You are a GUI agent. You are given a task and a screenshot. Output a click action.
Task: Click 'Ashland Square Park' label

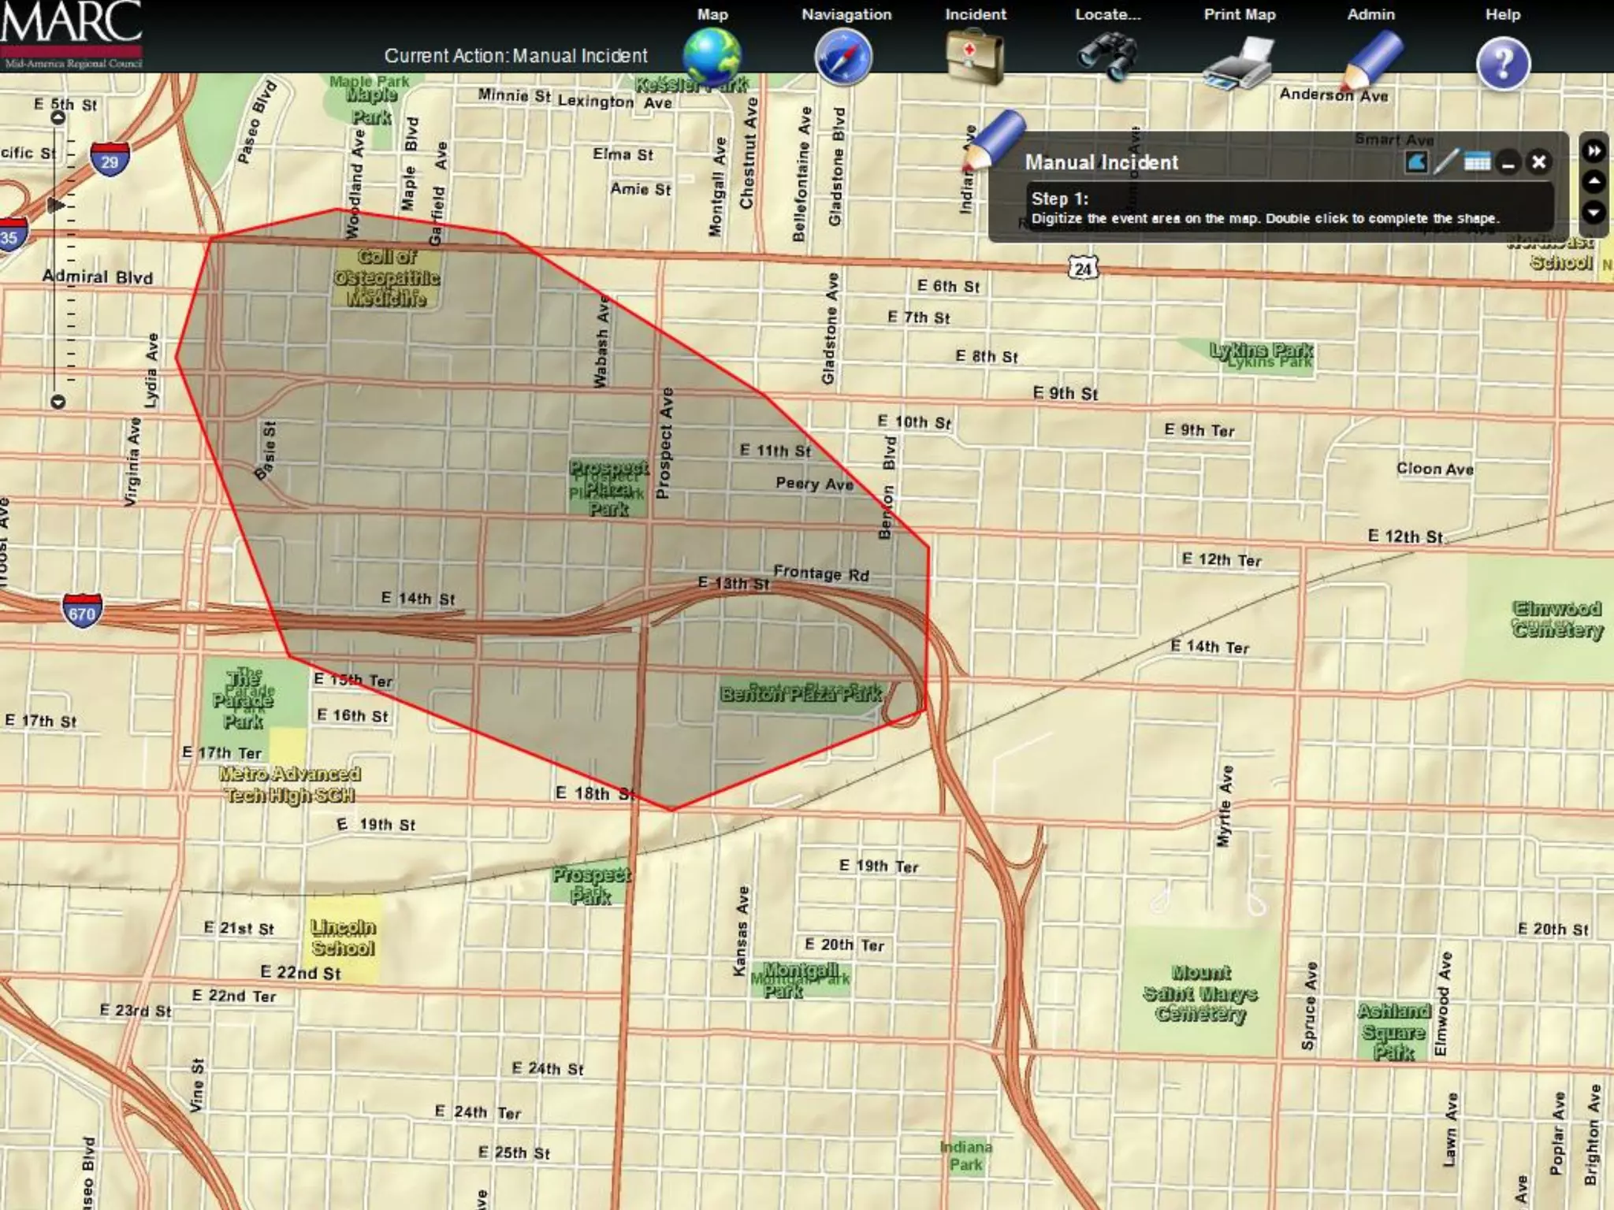(1393, 1031)
